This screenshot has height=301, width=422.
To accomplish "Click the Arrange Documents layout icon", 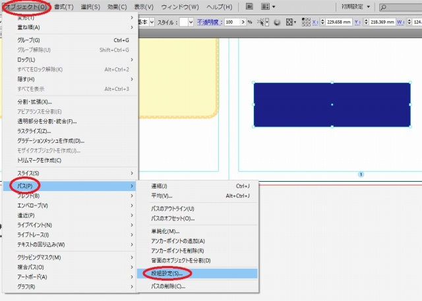I will coord(265,7).
